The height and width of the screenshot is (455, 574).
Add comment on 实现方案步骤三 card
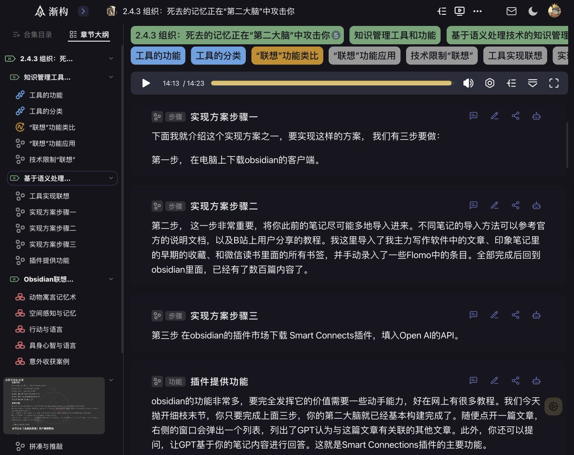click(x=474, y=314)
